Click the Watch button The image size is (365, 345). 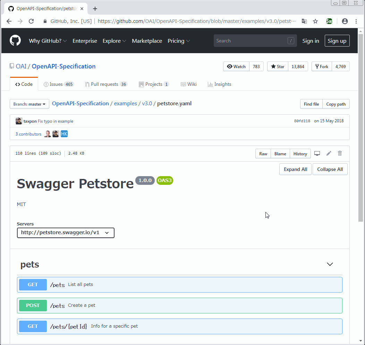[x=236, y=66]
